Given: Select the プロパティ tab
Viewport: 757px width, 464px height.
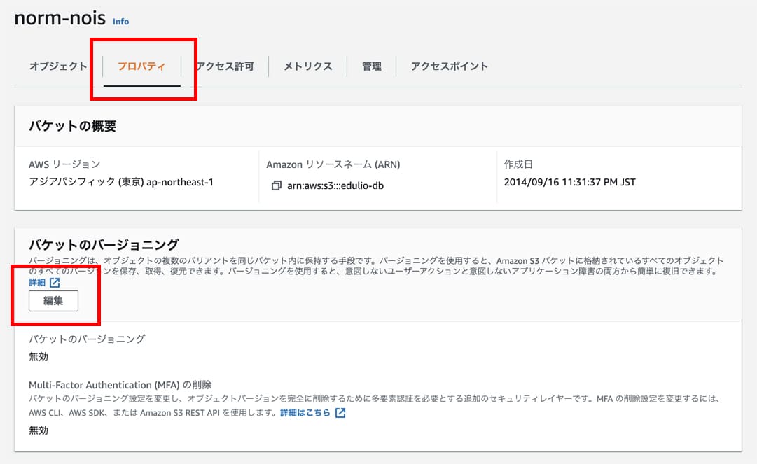Looking at the screenshot, I should (141, 66).
